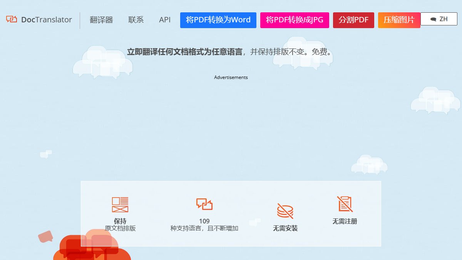Open the DocTranslator home link text
The height and width of the screenshot is (260, 462).
click(x=47, y=20)
